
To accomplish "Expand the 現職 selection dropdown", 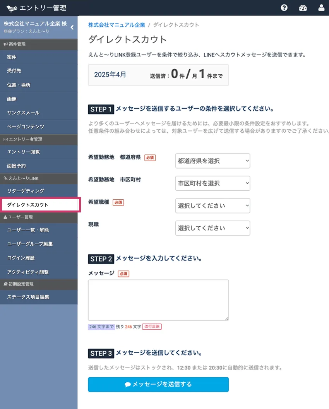I will [x=212, y=228].
